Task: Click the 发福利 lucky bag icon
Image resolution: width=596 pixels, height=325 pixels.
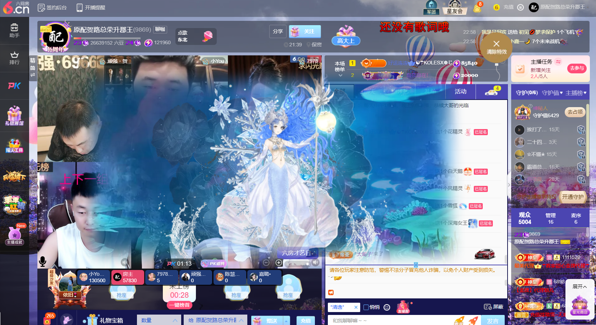Action: click(x=403, y=307)
